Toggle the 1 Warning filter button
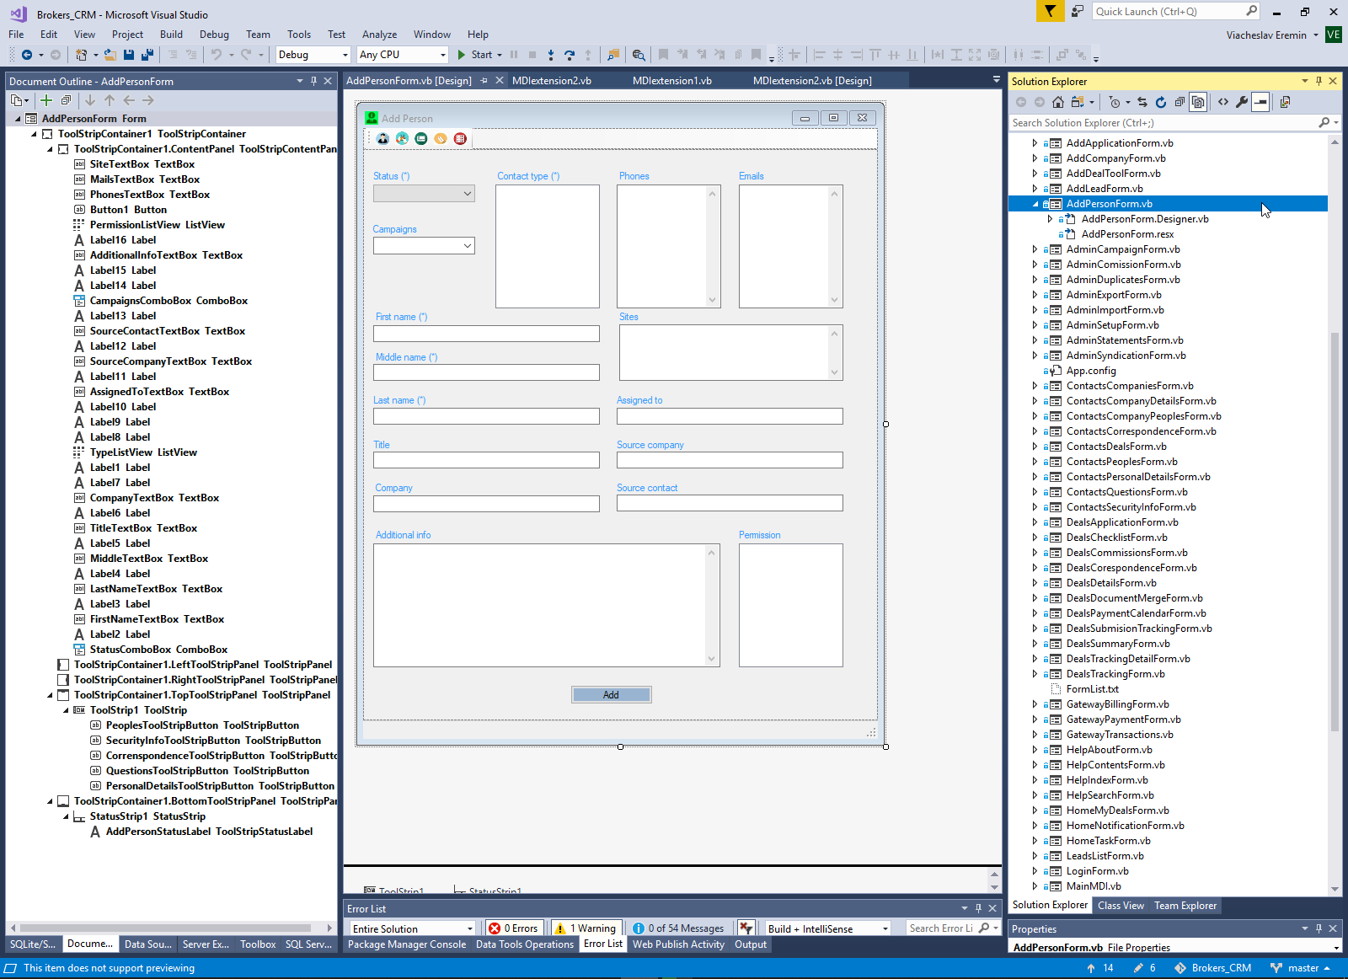This screenshot has width=1348, height=979. click(586, 928)
